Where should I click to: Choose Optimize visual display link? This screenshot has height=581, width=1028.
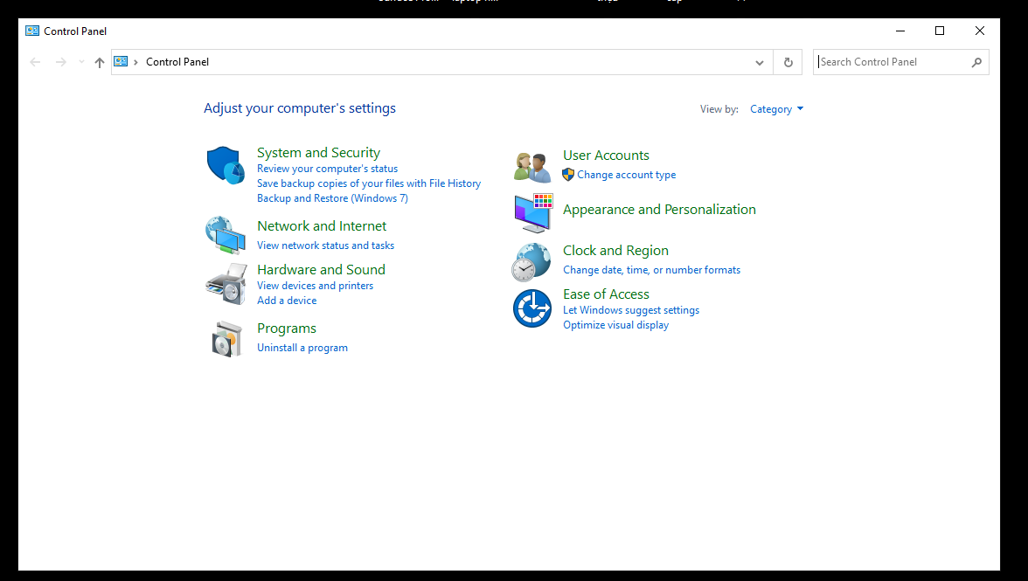[615, 325]
